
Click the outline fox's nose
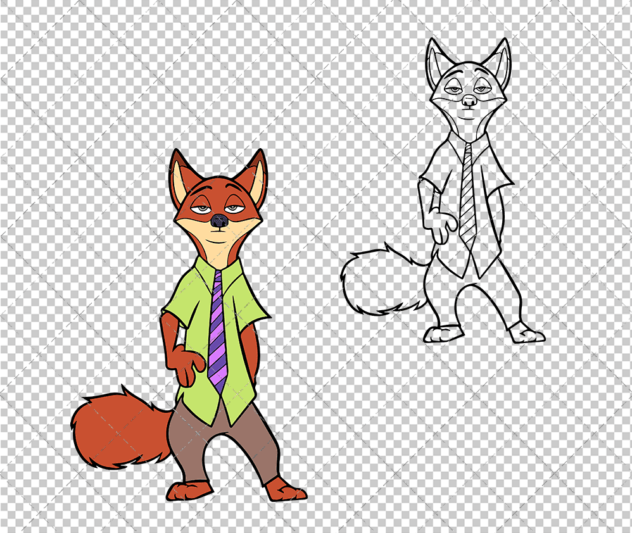pyautogui.click(x=469, y=101)
